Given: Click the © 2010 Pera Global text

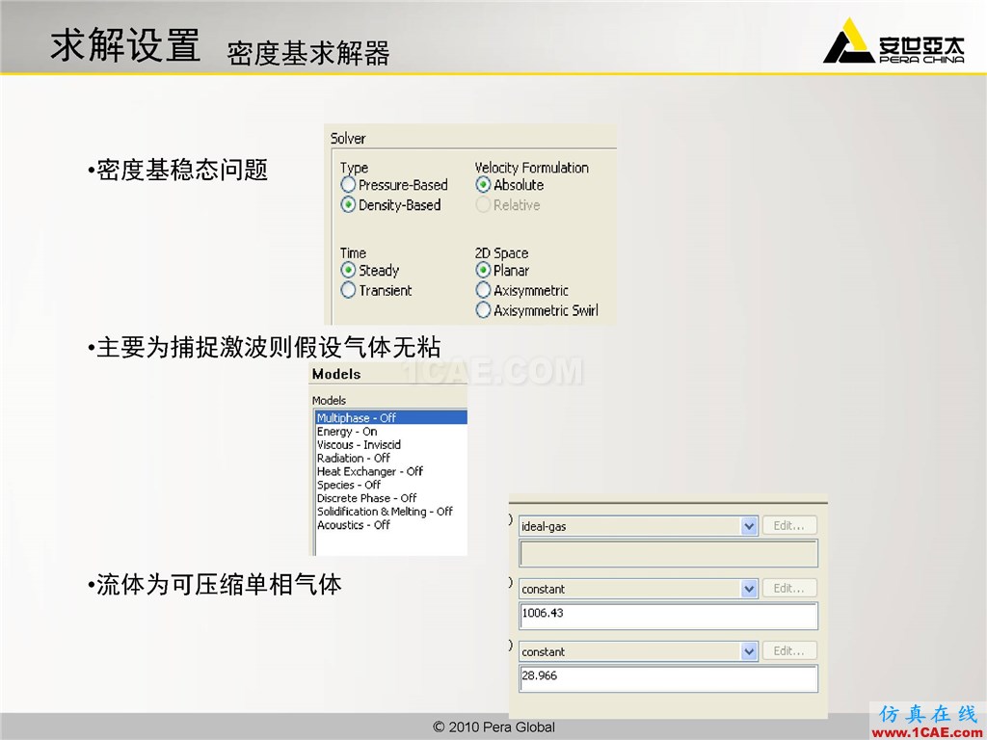Looking at the screenshot, I should 494,727.
